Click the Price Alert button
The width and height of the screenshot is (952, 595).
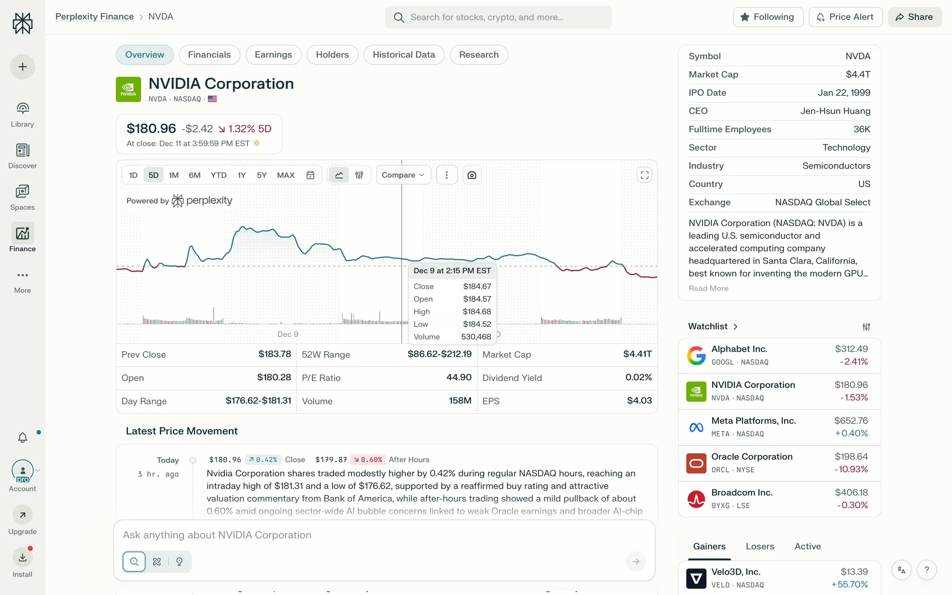(x=845, y=17)
